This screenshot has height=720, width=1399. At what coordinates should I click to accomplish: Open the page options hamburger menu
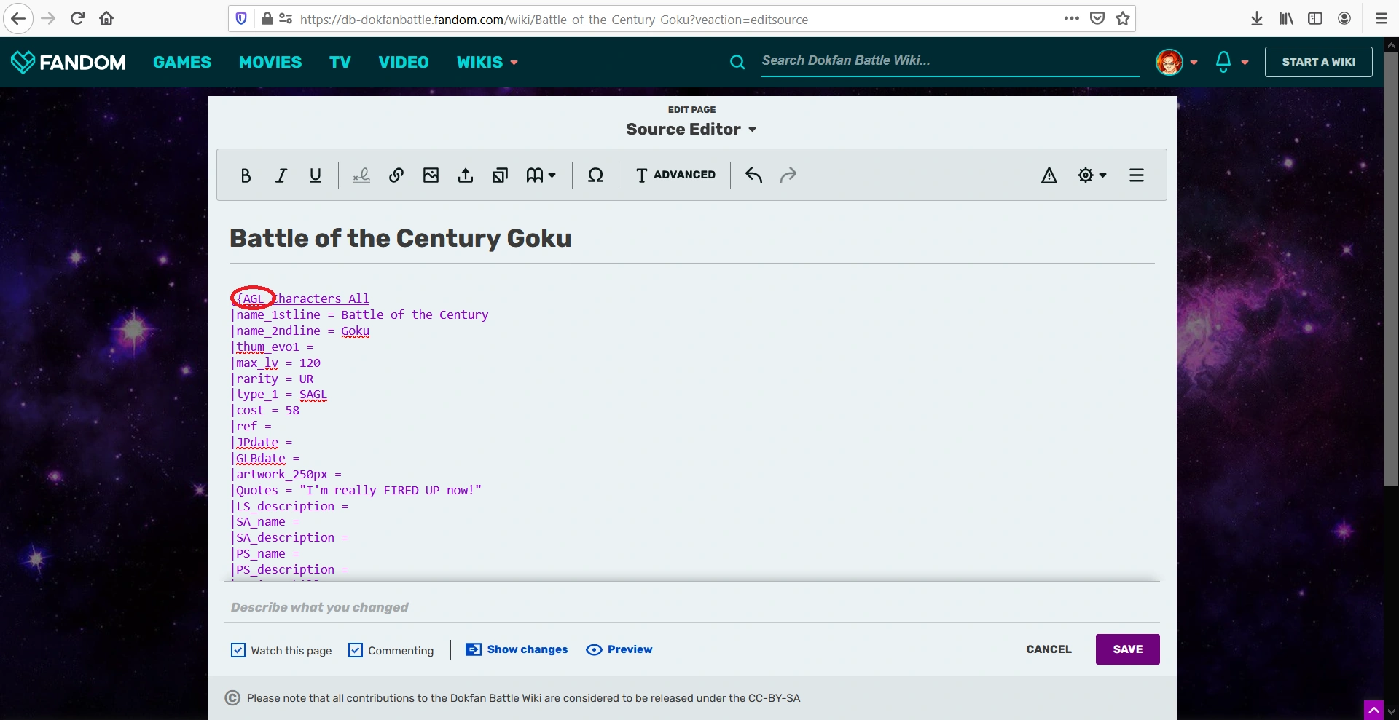1137,175
